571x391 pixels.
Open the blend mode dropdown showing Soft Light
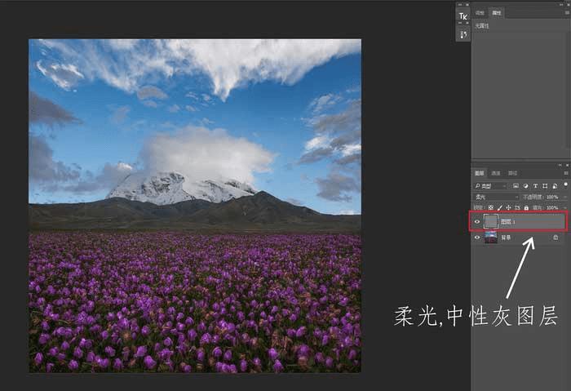(496, 197)
